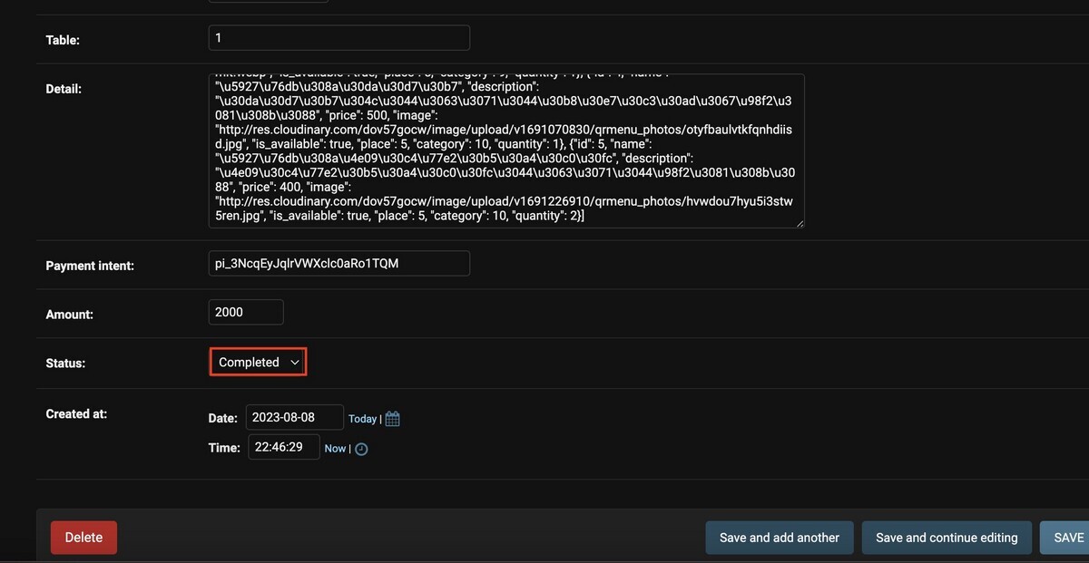Open the calendar date picker icon
Image resolution: width=1089 pixels, height=563 pixels.
392,419
